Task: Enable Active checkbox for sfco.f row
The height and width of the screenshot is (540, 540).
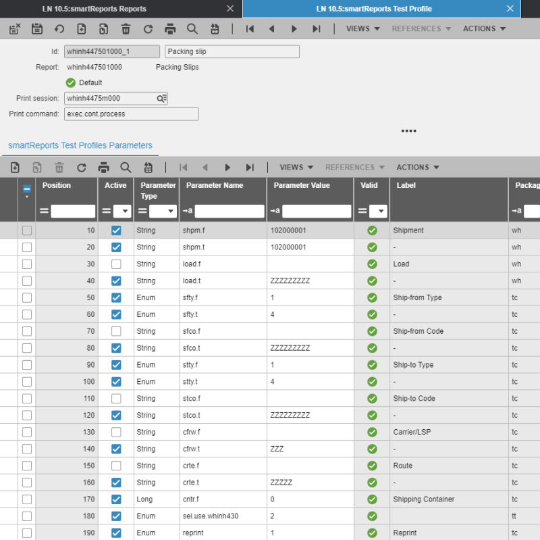Action: 116,331
